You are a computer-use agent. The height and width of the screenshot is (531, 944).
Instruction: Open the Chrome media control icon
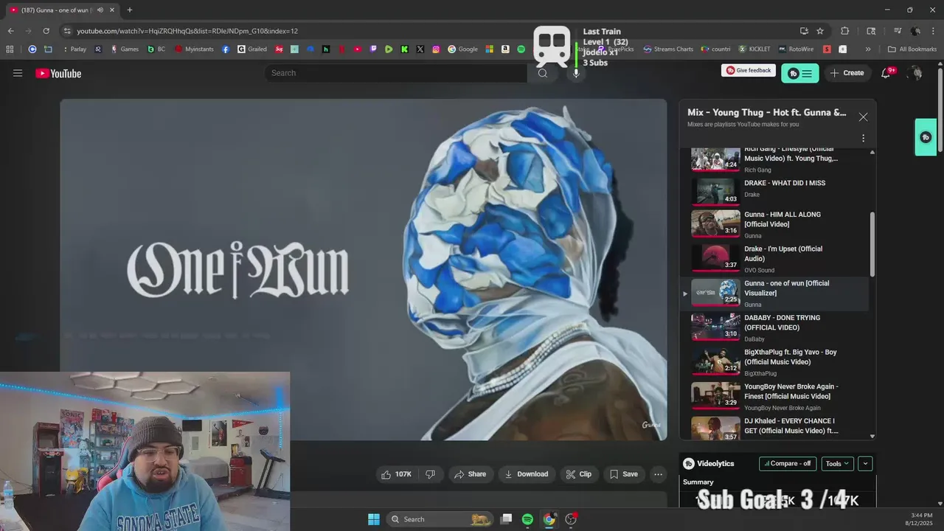(898, 31)
